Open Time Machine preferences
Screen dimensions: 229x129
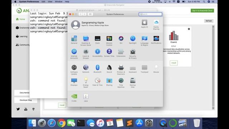(x=121, y=83)
